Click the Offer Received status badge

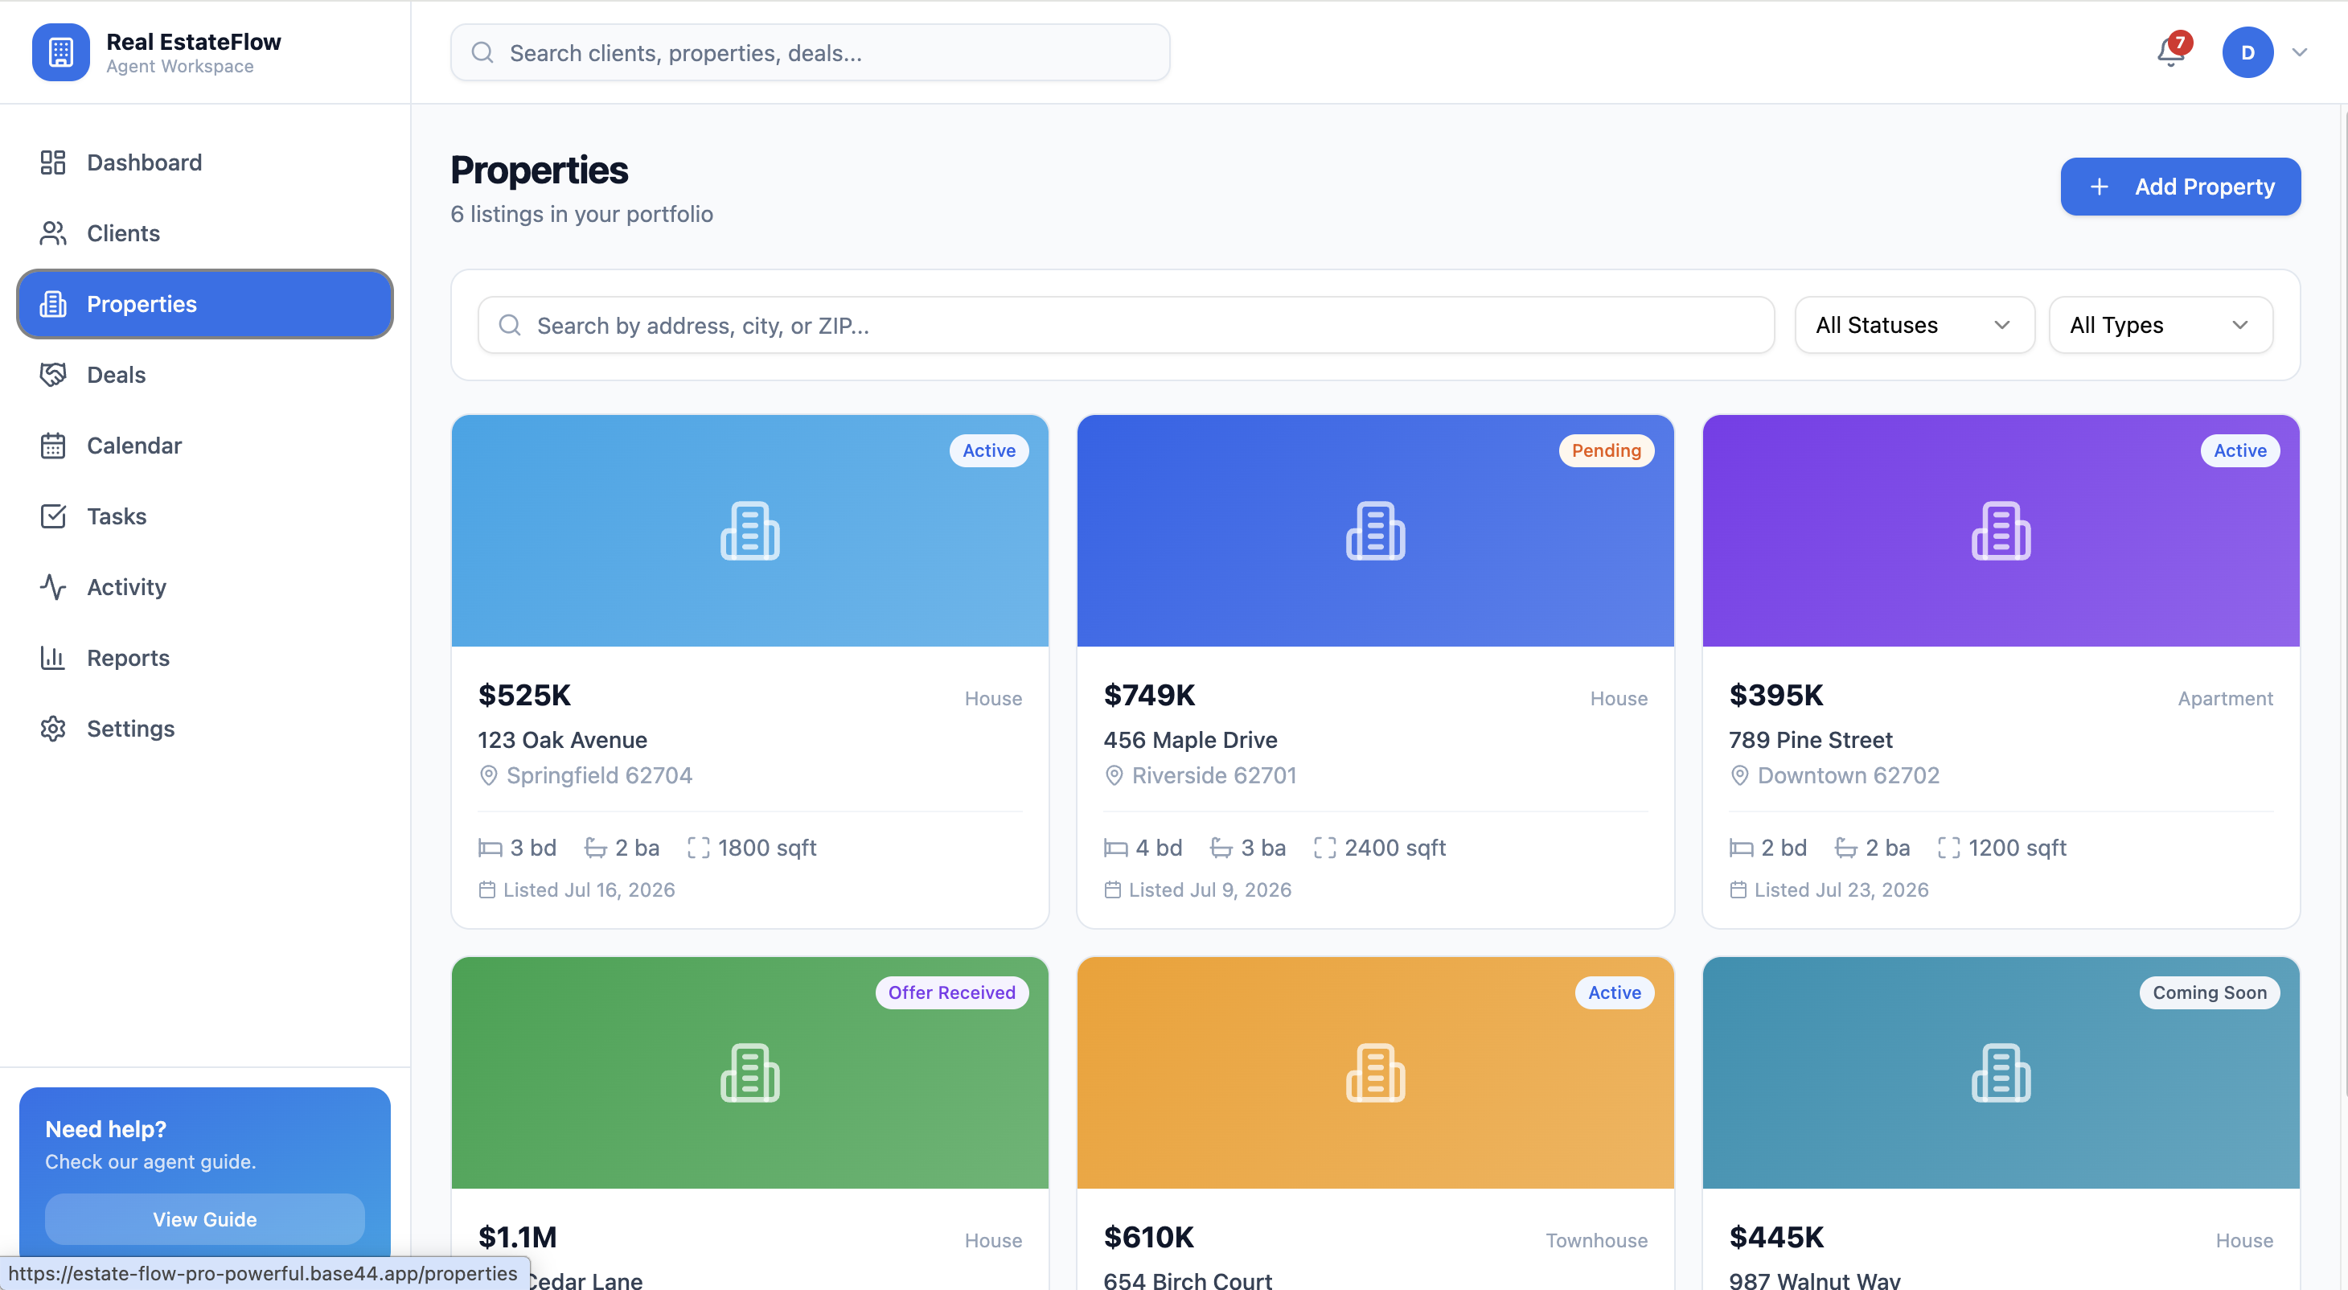tap(951, 992)
